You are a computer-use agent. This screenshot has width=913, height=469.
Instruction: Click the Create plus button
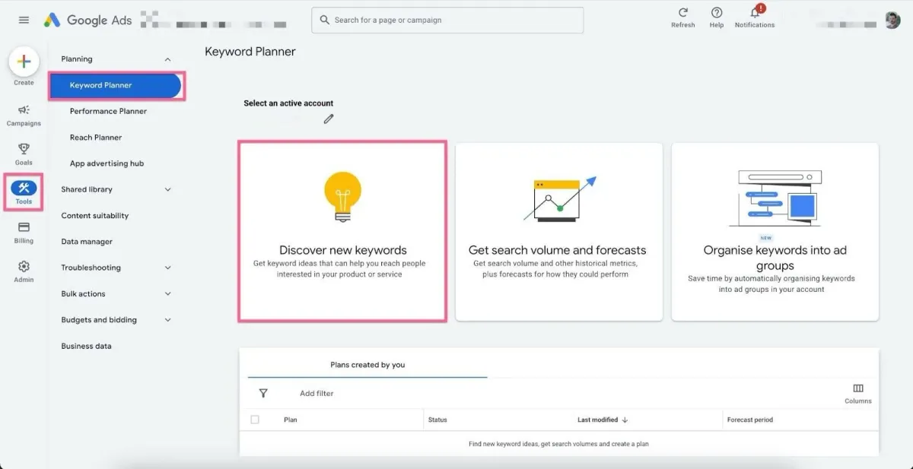(24, 62)
